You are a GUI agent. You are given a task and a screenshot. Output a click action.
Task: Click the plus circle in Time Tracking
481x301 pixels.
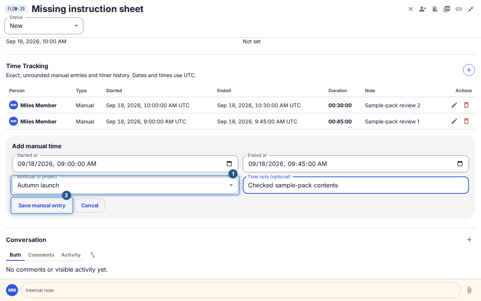pyautogui.click(x=469, y=70)
